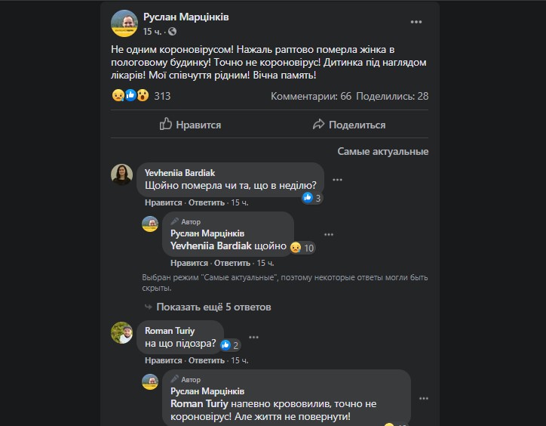
Task: Click the thumbs-up icon on Нравится button
Action: [x=166, y=125]
